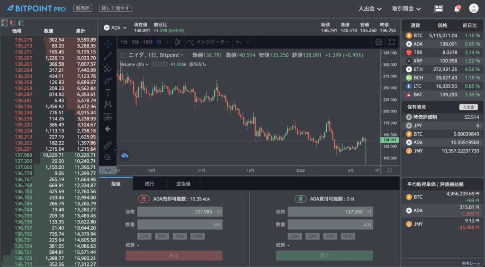Click the zoom-in magnifier tool
The height and width of the screenshot is (267, 485).
[x=108, y=157]
